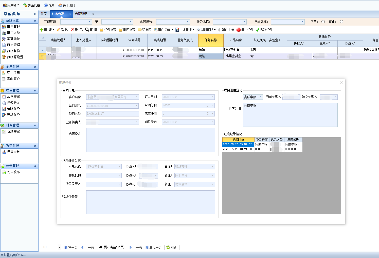
Task: Go to 第一页 in pagination
Action: click(71, 247)
